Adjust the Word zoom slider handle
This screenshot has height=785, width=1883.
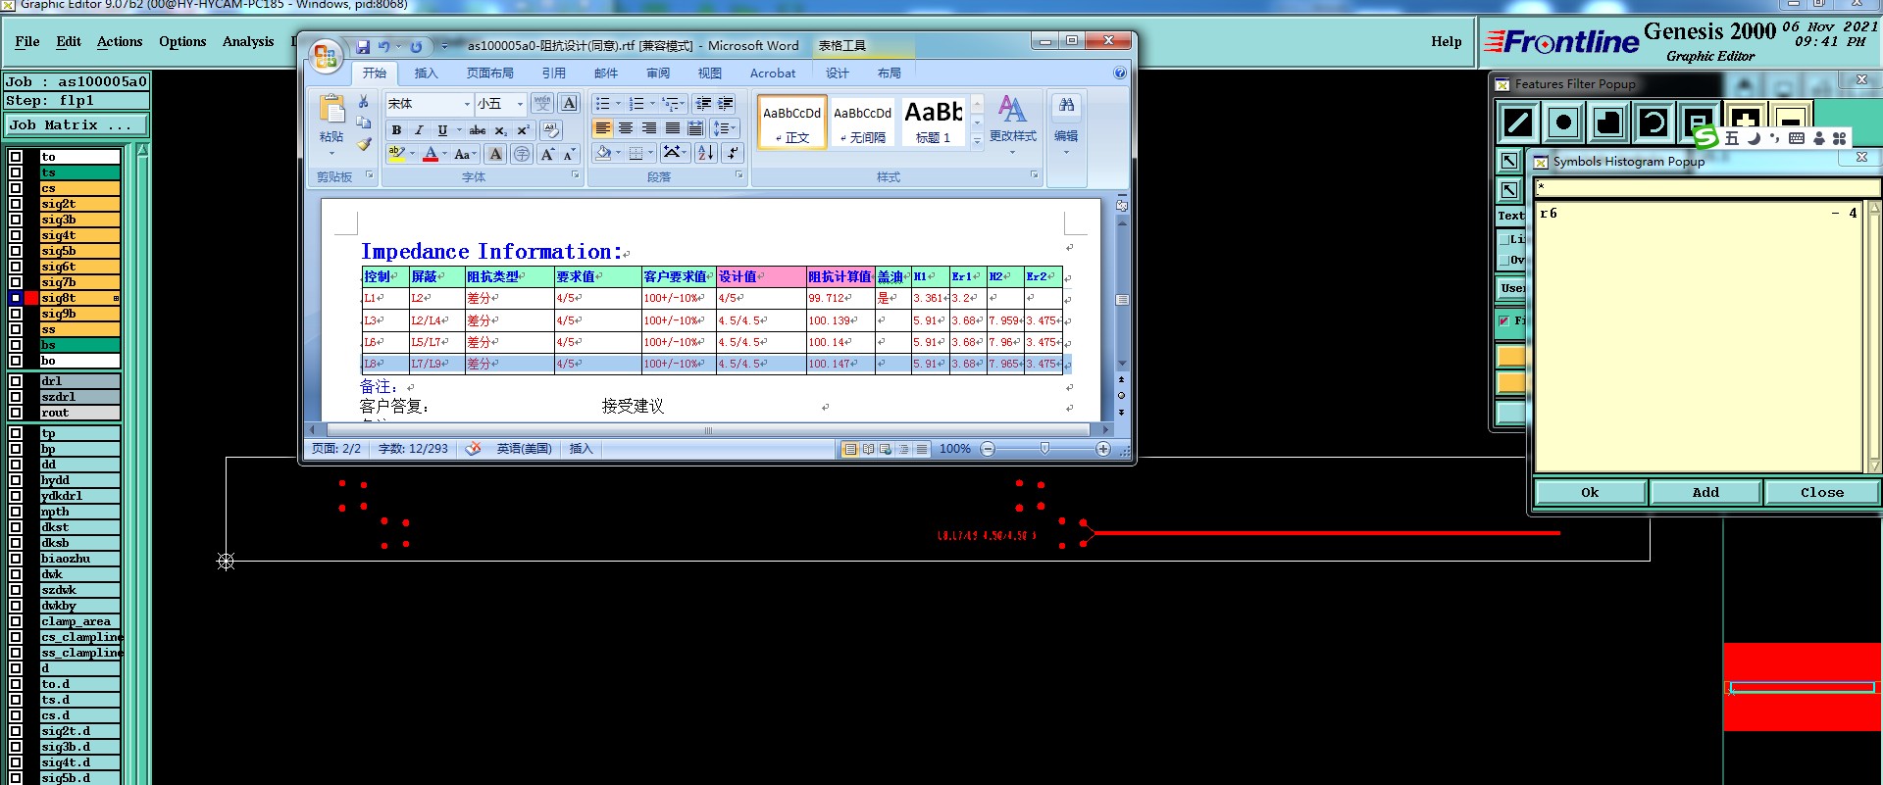tap(1045, 448)
